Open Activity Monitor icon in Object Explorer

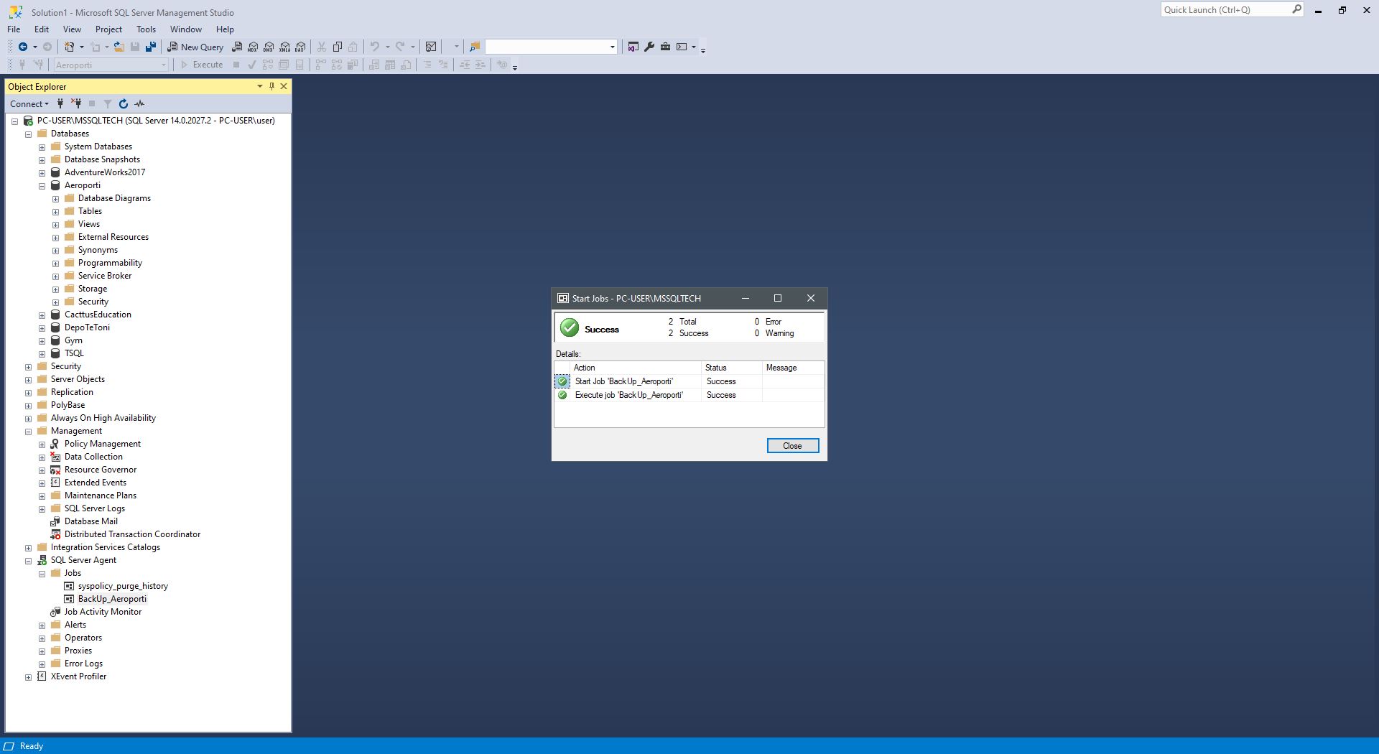[x=139, y=103]
